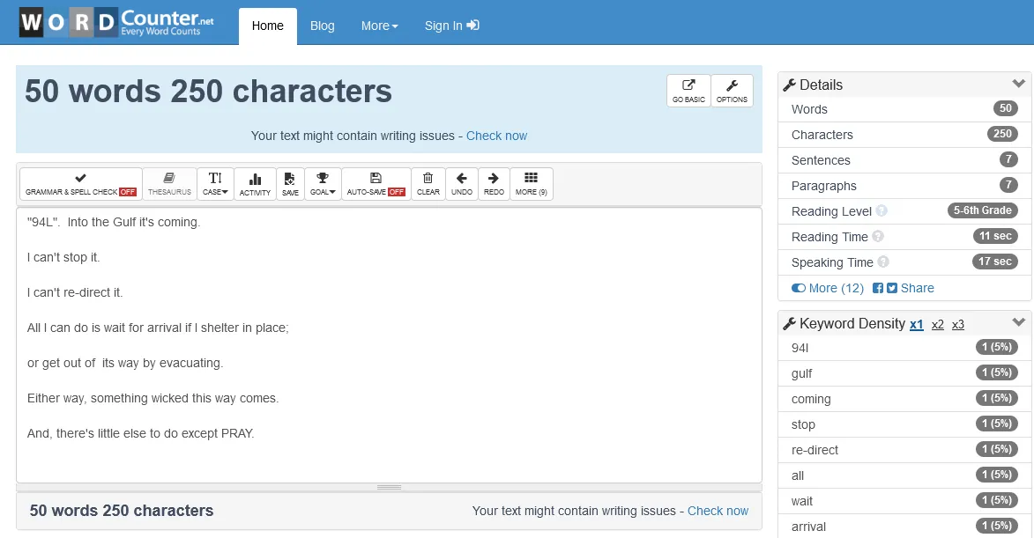Click the arrival keyword row
This screenshot has width=1034, height=538.
tap(904, 527)
